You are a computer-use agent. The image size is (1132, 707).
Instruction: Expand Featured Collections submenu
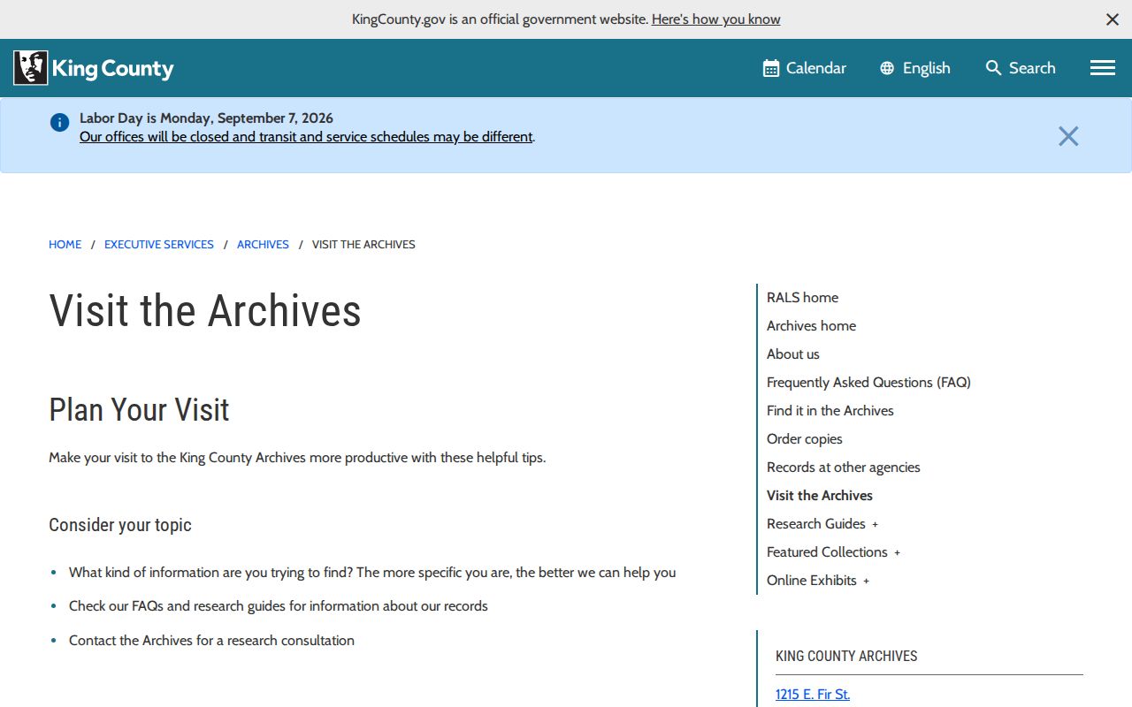tap(897, 552)
